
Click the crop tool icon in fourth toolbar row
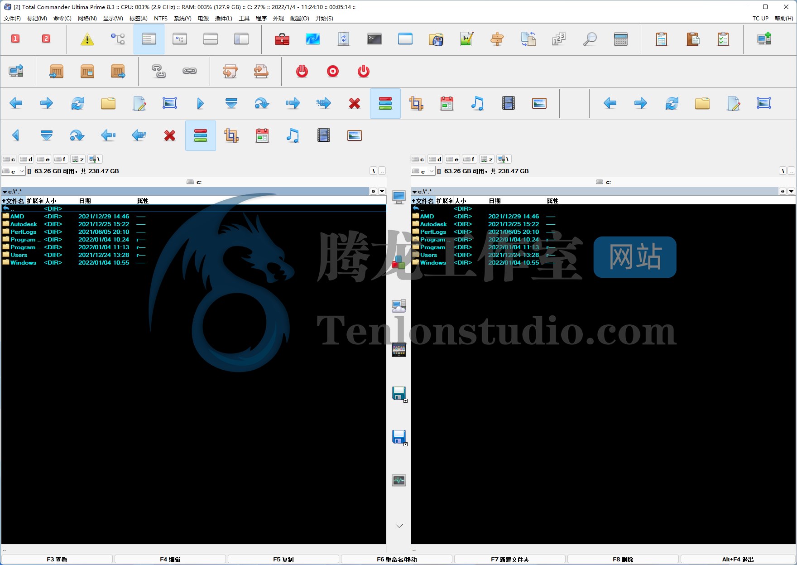[x=231, y=135]
